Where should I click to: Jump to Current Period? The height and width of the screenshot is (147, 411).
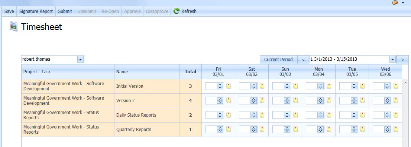278,60
